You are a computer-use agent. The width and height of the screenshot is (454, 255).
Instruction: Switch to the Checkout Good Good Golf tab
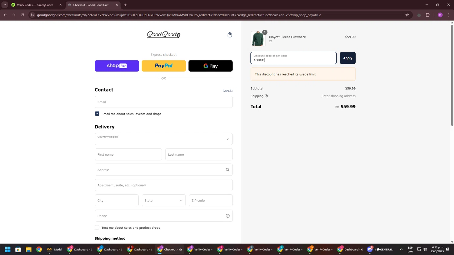click(x=91, y=5)
